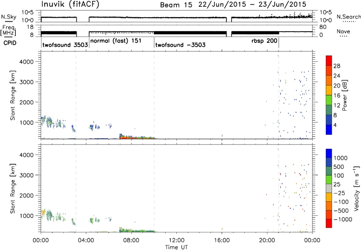Click the blue bottom segment of Power colorbar
This screenshot has height=250, width=361.
click(329, 130)
